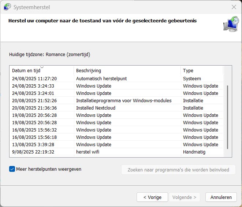Screen dimensions: 242x207
Task: Select 'Installatieprogramma voor Windows-modules' restore point
Action: pos(123,100)
